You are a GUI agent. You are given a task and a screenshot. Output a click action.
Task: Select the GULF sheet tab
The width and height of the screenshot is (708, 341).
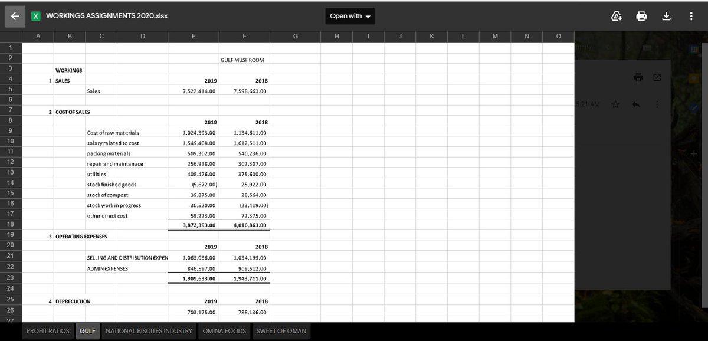(87, 331)
